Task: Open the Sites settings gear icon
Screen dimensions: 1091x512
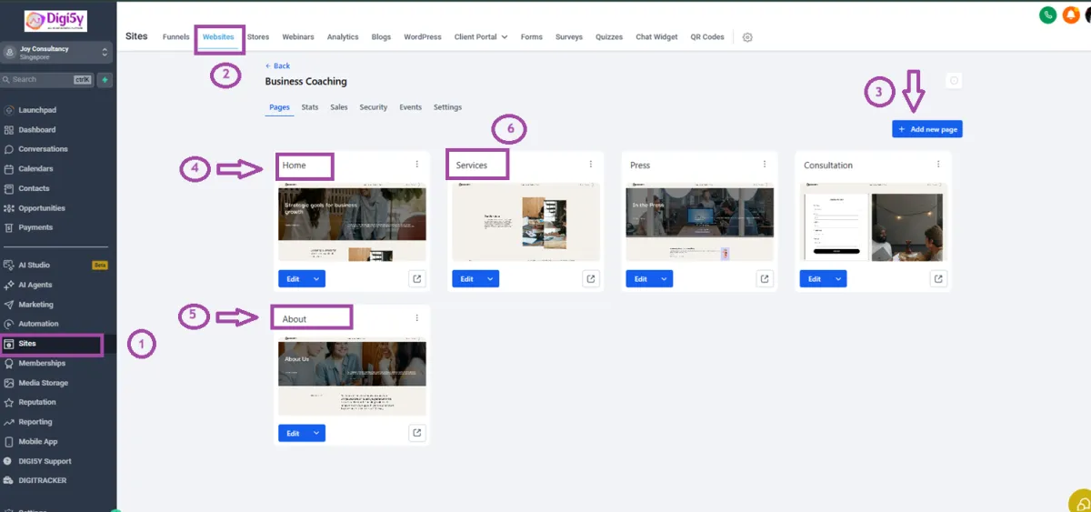Action: (747, 37)
